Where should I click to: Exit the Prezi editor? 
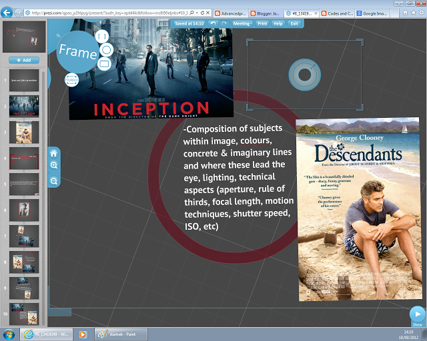(294, 24)
